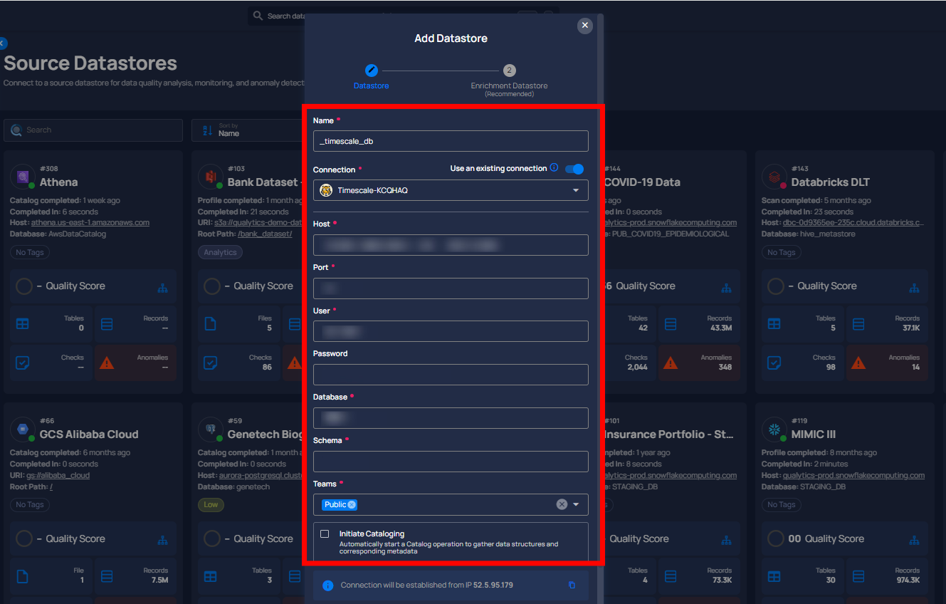This screenshot has width=946, height=604.
Task: Click the Password input field
Action: pos(451,375)
